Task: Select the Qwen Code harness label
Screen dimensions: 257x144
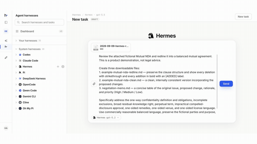Action: point(30,90)
